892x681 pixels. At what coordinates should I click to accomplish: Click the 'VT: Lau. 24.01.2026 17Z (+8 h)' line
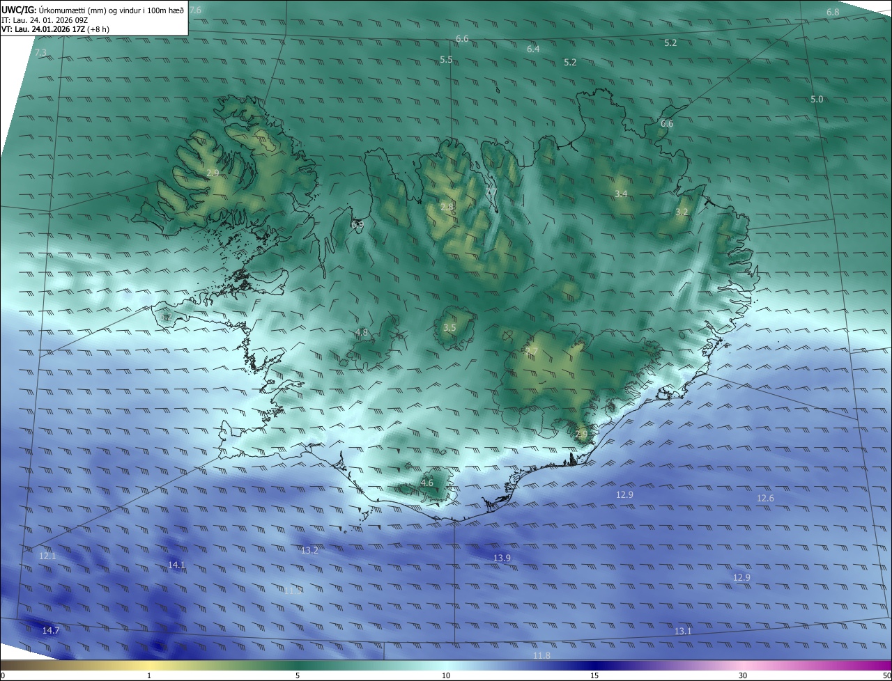56,29
